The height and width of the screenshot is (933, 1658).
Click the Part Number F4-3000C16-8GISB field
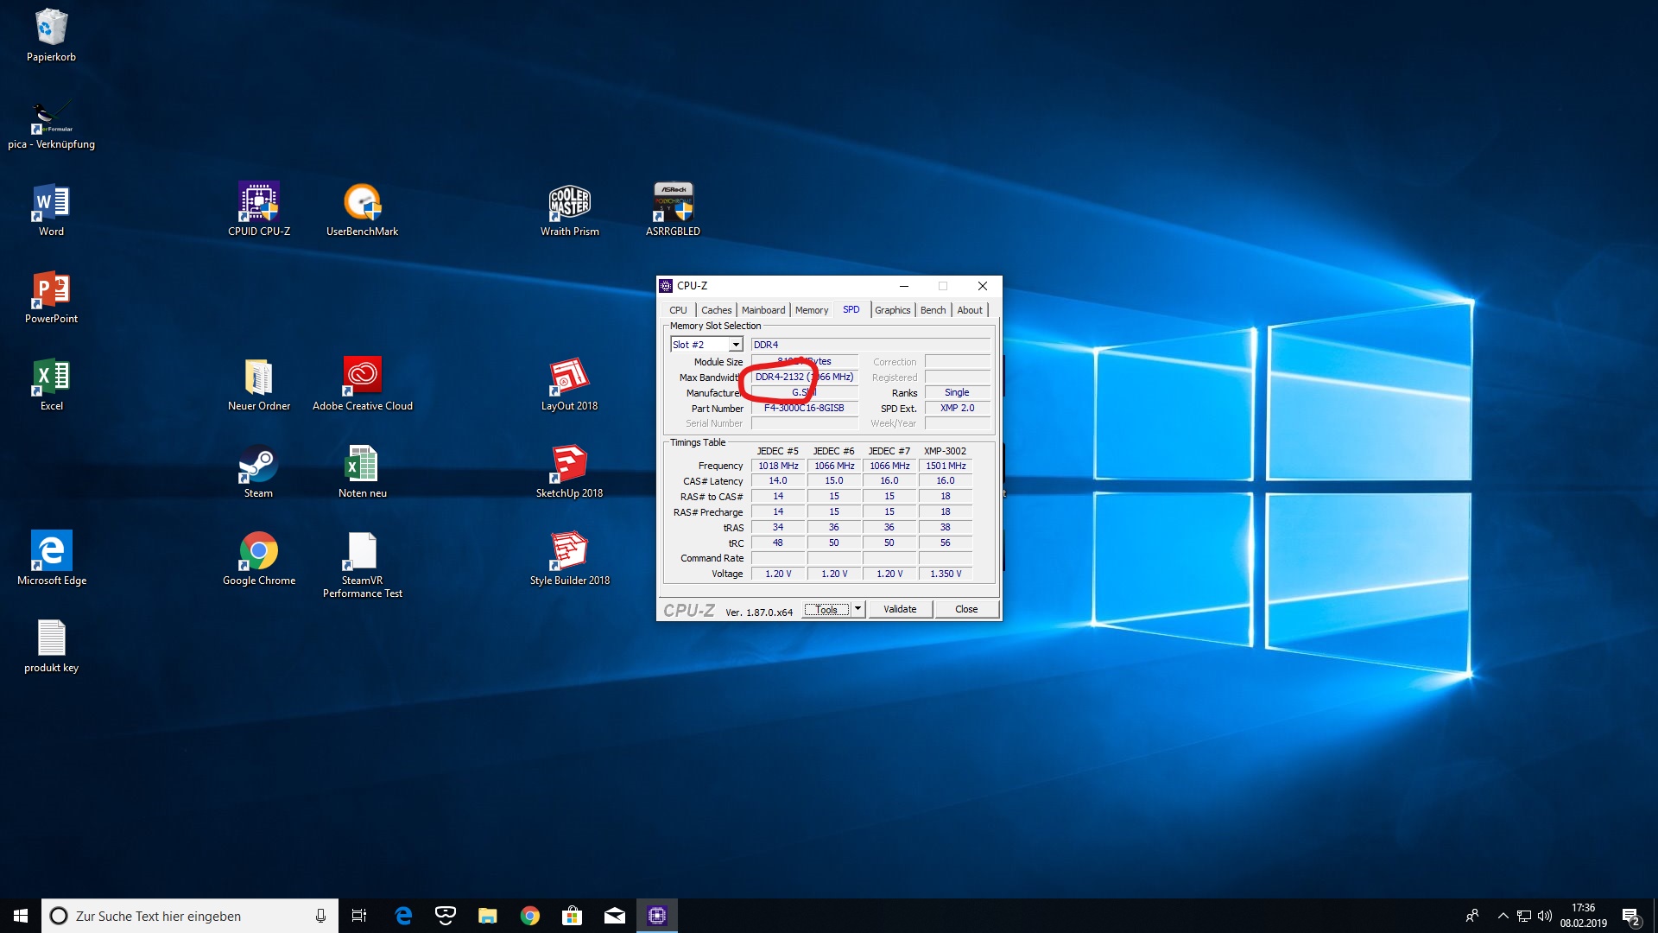click(x=804, y=409)
